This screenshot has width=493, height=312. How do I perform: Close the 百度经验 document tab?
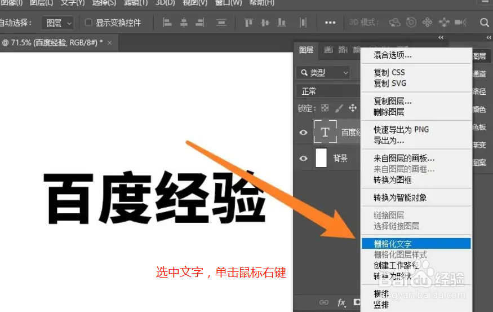pos(109,43)
